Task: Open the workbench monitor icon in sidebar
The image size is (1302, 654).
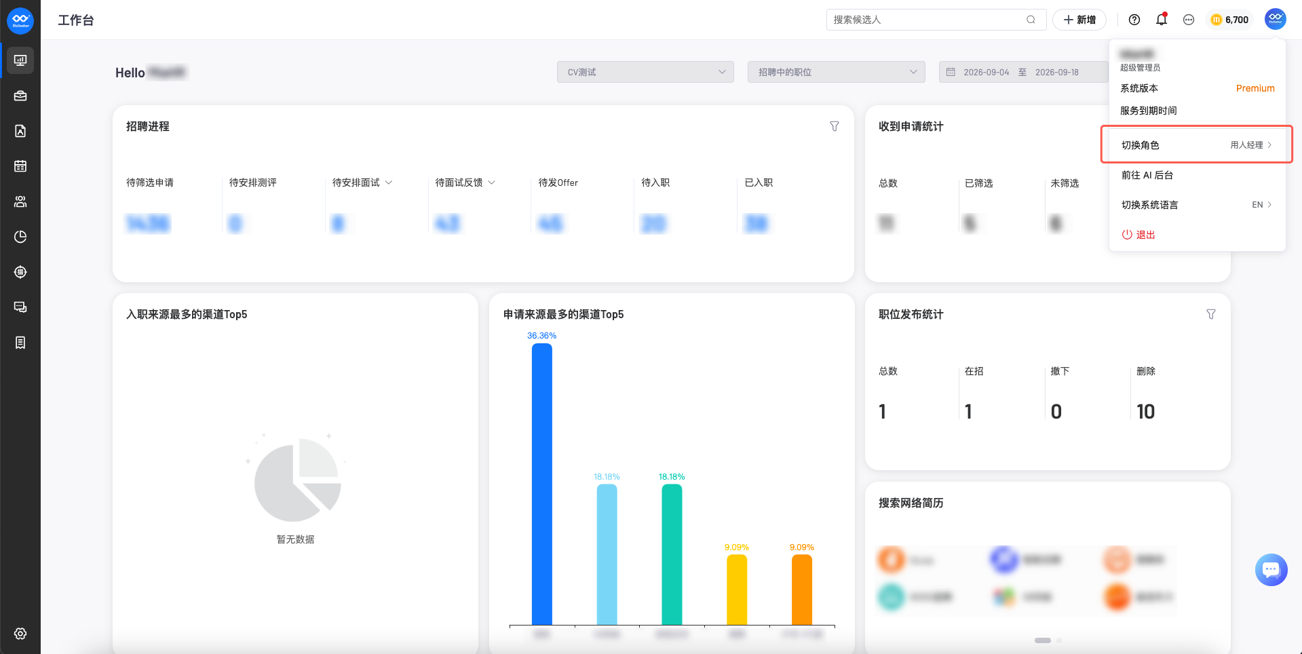Action: pyautogui.click(x=20, y=60)
